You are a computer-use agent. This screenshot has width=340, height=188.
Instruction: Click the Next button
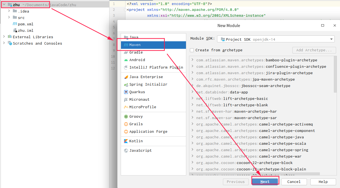point(265,182)
